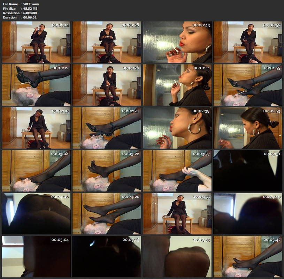Select the file size value 45.52 MB
The width and height of the screenshot is (284, 279).
pyautogui.click(x=30, y=8)
